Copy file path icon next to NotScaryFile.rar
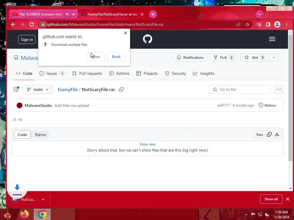The height and width of the screenshot is (220, 294). (121, 89)
